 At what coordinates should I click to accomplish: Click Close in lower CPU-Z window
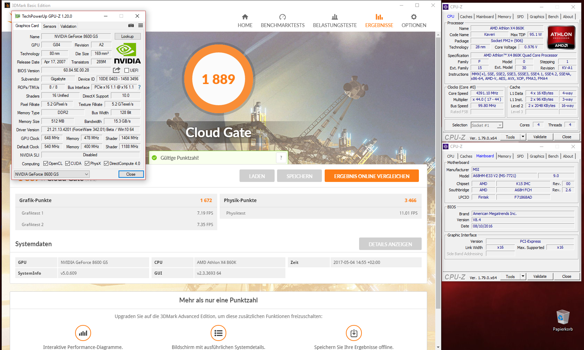click(567, 276)
